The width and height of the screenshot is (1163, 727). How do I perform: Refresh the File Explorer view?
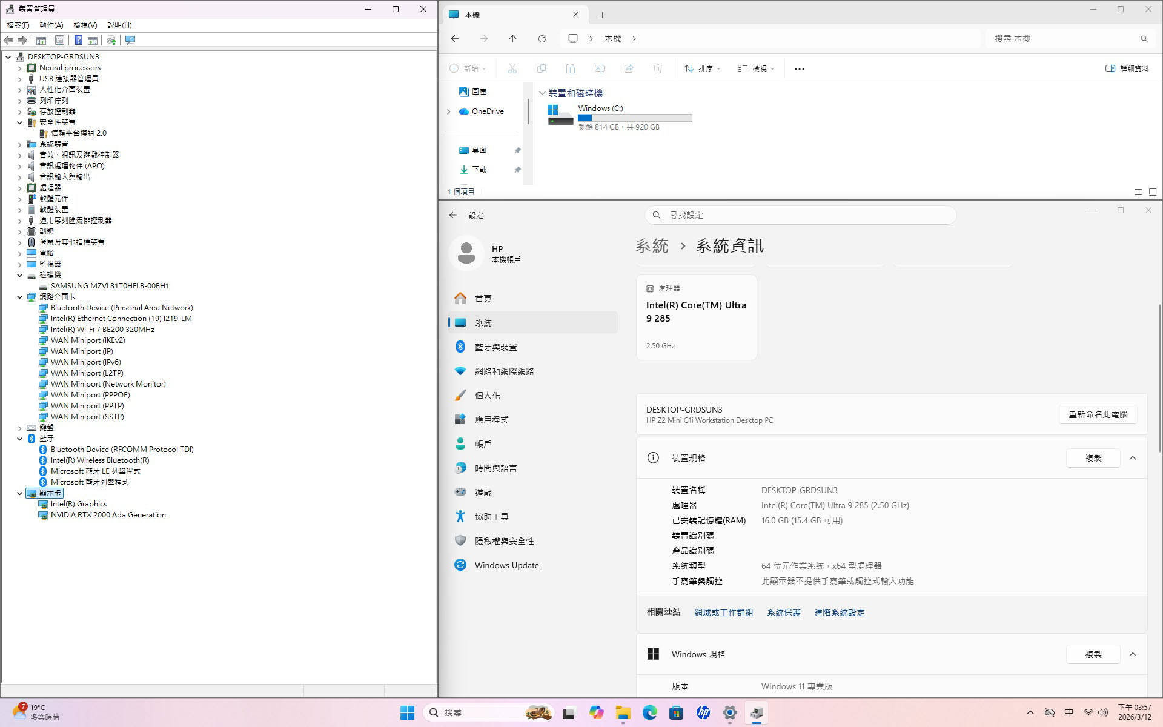point(542,39)
